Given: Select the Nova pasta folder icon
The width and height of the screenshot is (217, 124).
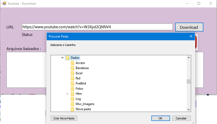Looking at the screenshot, I should (72, 109).
